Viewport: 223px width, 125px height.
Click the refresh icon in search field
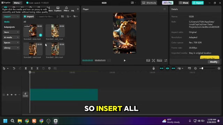click(57, 17)
